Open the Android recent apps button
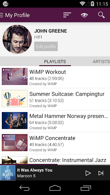This screenshot has height=195, width=110. coord(86,188)
